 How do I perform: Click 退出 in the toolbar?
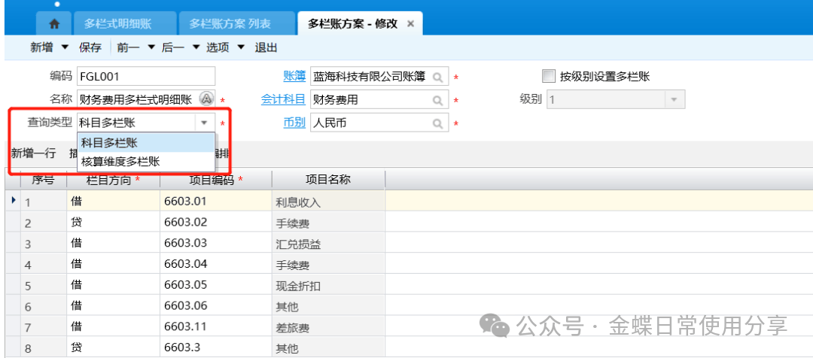pos(266,47)
